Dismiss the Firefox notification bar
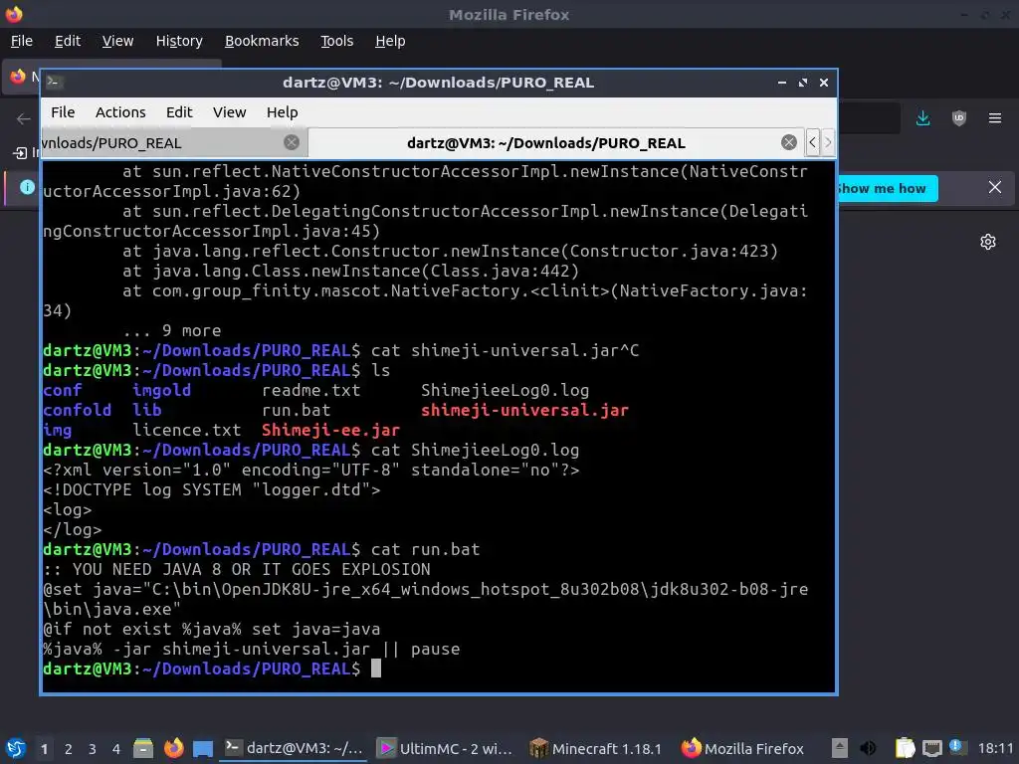 click(994, 188)
